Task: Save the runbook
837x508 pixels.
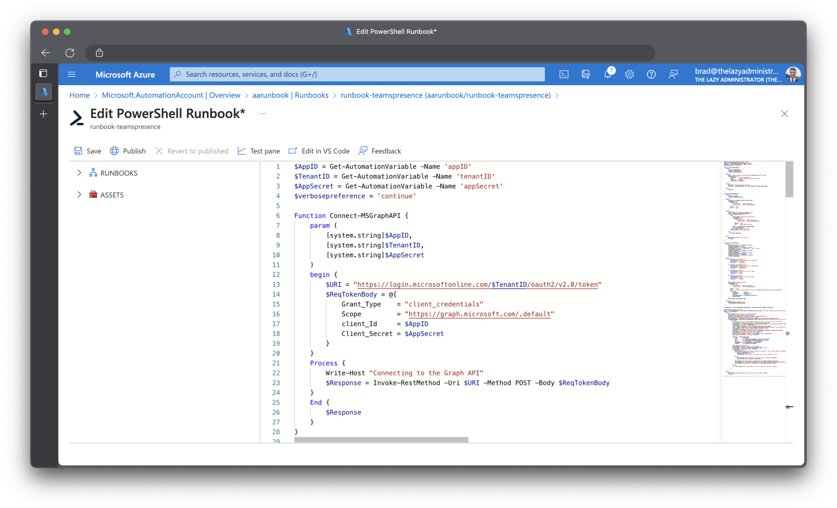Action: [87, 151]
